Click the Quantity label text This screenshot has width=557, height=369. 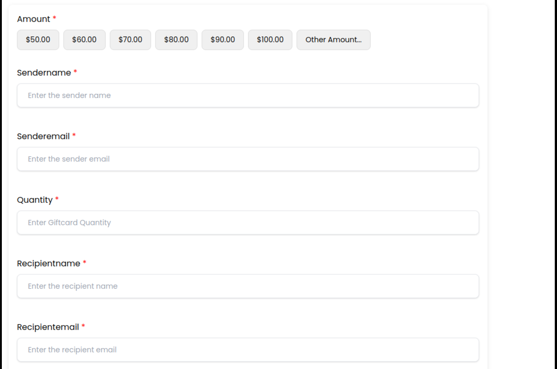pos(35,200)
